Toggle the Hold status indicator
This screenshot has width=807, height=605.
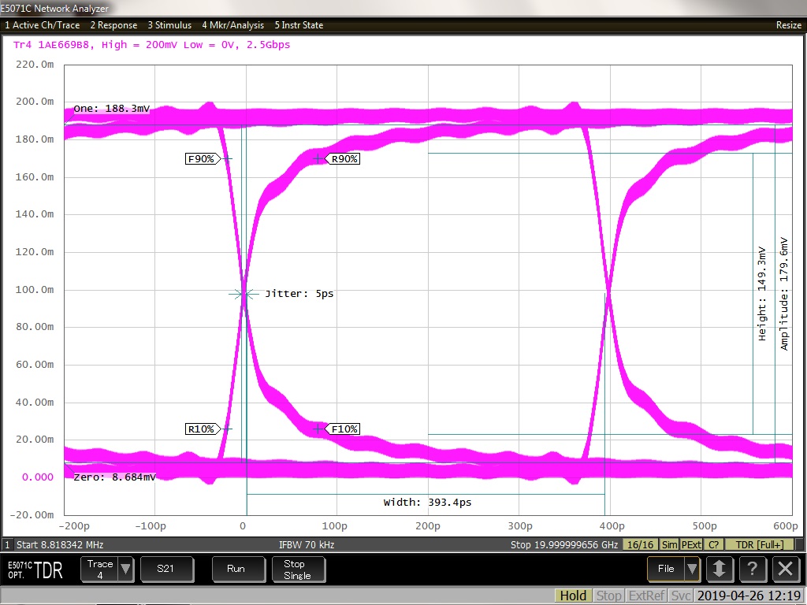click(x=573, y=596)
